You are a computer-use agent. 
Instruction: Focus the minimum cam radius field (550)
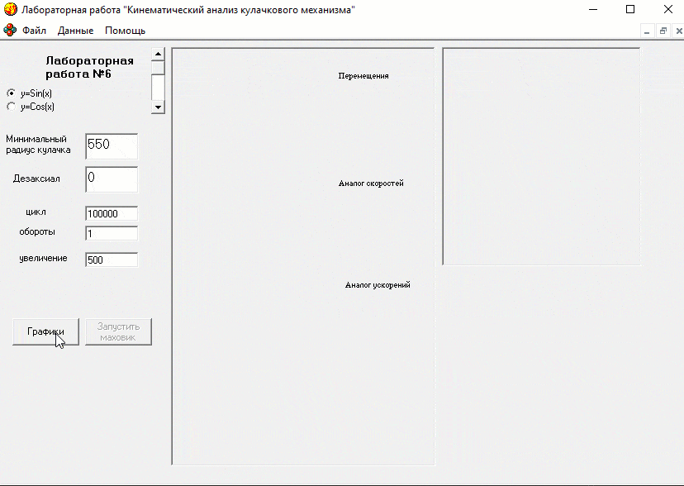[x=111, y=145]
